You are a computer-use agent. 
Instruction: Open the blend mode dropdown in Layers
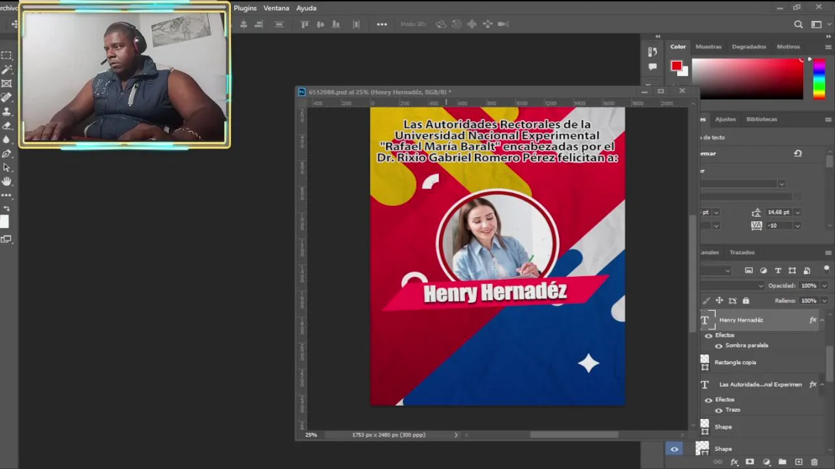[x=761, y=286]
